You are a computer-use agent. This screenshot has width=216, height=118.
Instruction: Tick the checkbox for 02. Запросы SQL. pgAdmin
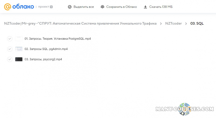(10, 49)
